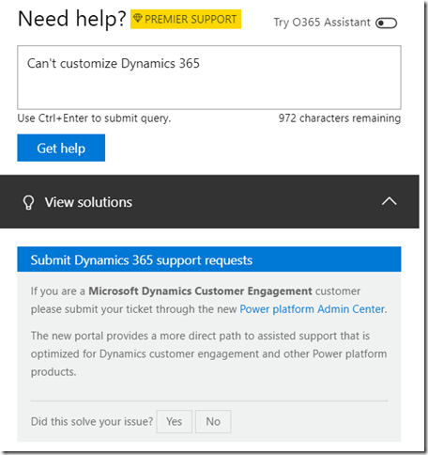
Task: Click into the help query text box
Action: (x=209, y=77)
